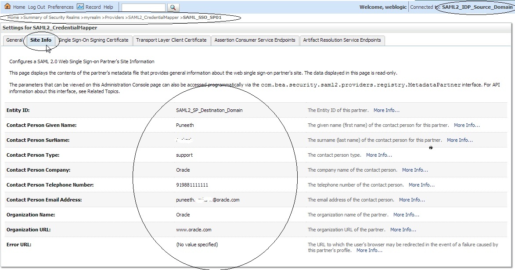Click the SAML_SSO_SP01 breadcrumb text
The height and width of the screenshot is (270, 515).
pyautogui.click(x=202, y=18)
